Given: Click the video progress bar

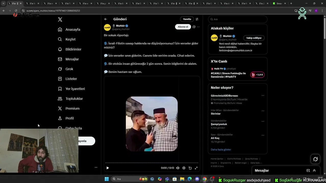Looking at the screenshot, I should click(152, 163).
